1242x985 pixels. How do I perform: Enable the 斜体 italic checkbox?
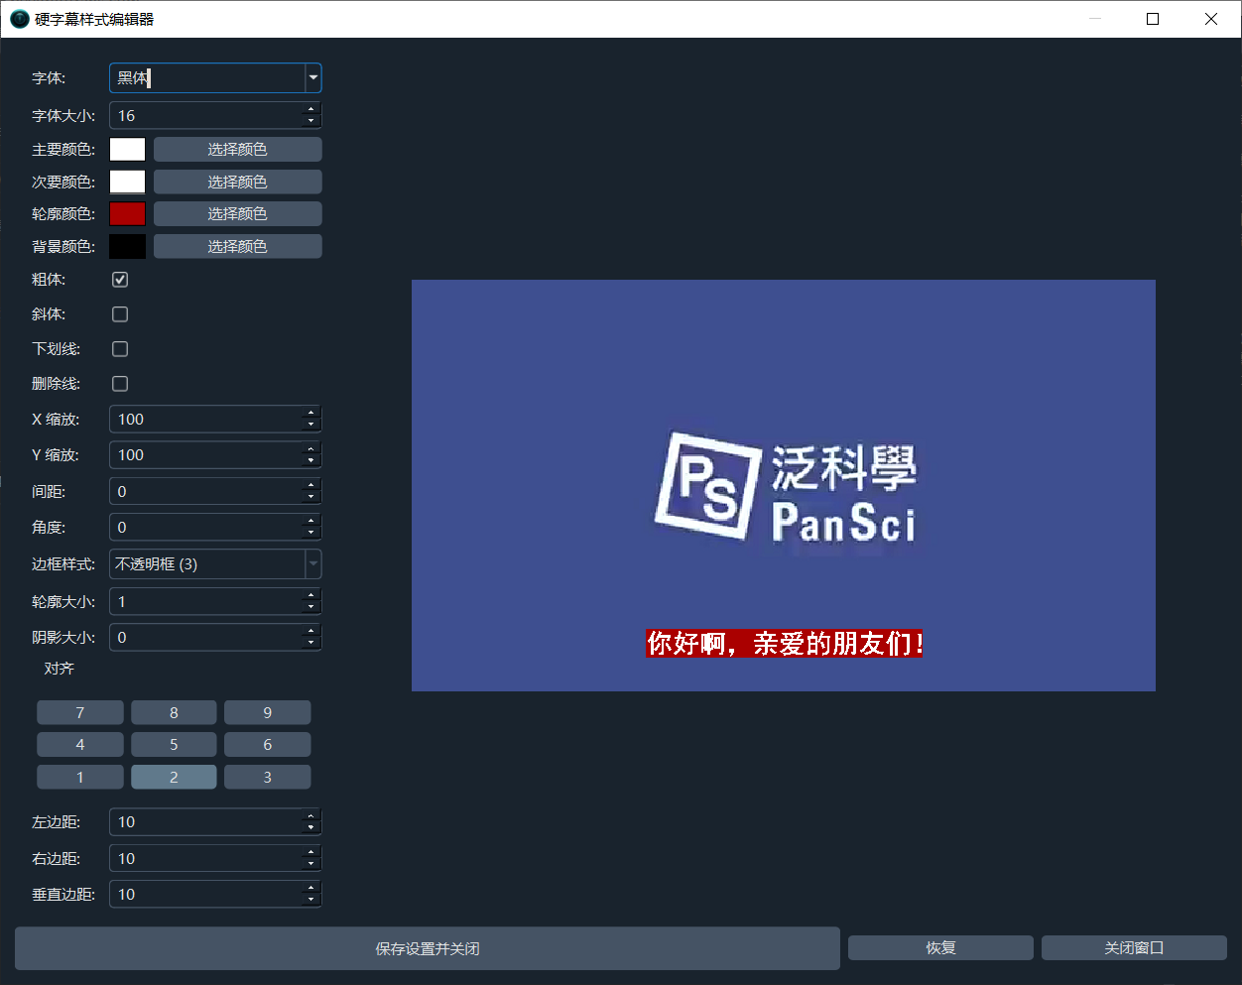(x=120, y=314)
